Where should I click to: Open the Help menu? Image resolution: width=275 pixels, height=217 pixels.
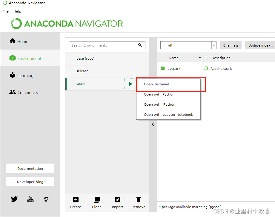pos(17,11)
